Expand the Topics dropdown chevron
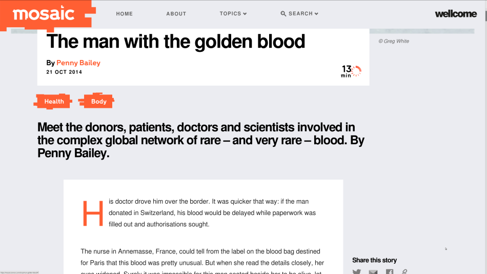 point(245,14)
